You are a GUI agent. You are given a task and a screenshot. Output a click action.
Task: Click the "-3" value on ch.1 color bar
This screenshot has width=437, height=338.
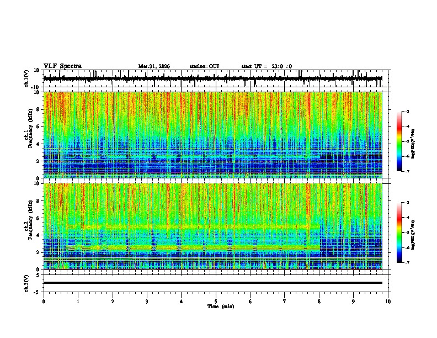[407, 111]
